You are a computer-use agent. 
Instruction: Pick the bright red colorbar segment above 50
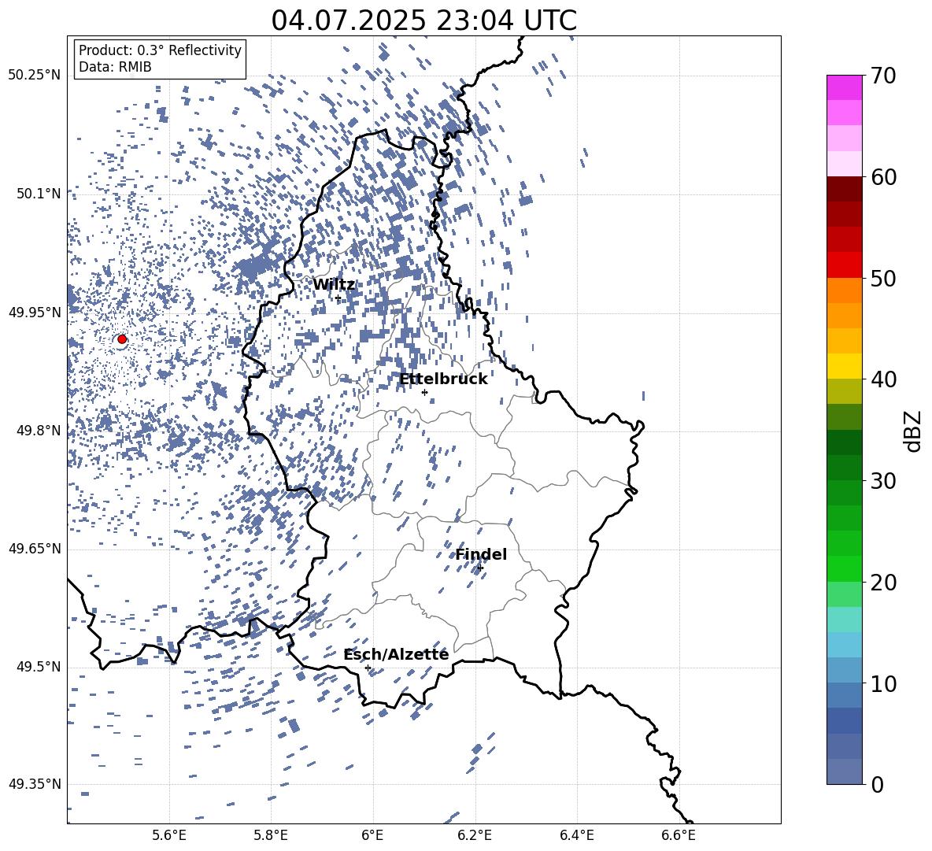[845, 265]
